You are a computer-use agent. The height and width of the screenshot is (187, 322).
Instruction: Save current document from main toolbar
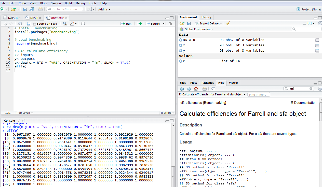click(x=25, y=9)
